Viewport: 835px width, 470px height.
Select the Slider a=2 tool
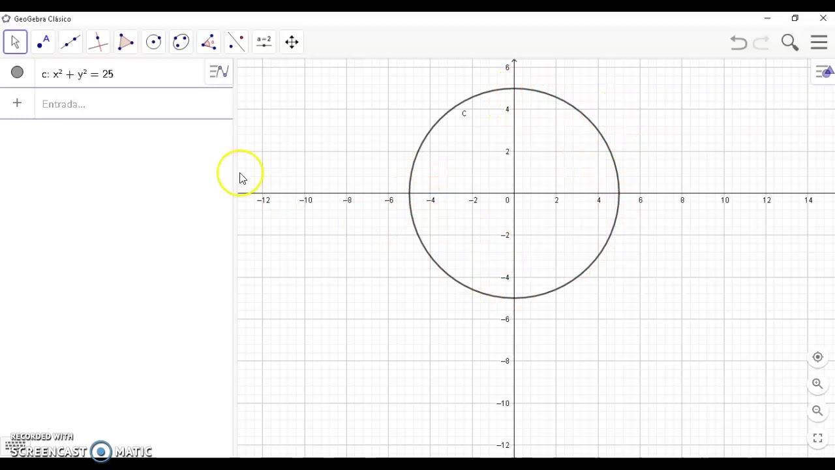click(x=264, y=42)
